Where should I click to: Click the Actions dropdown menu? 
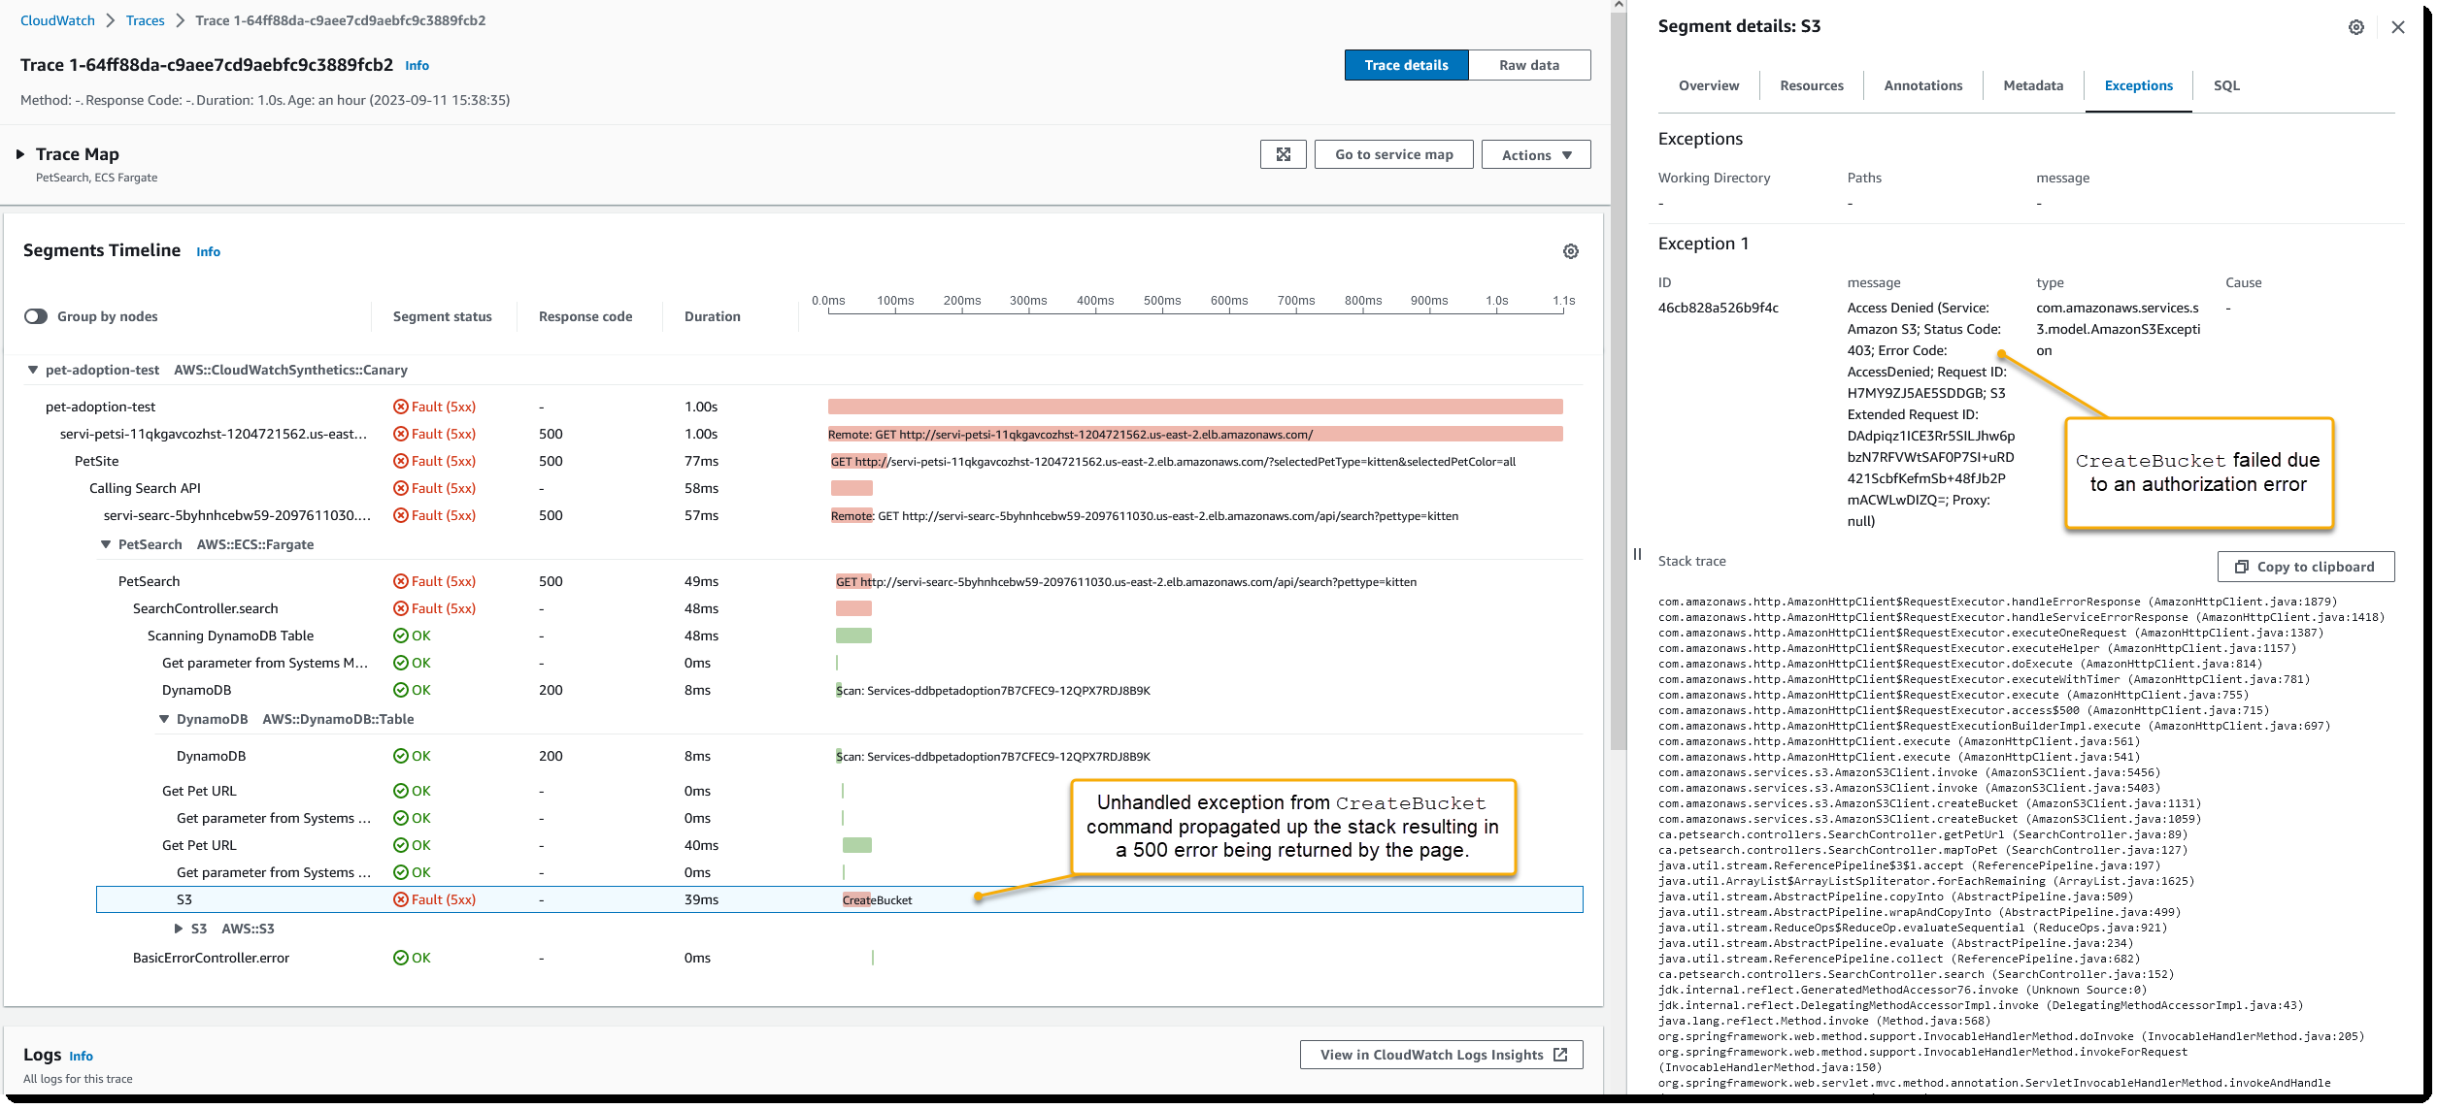coord(1539,152)
